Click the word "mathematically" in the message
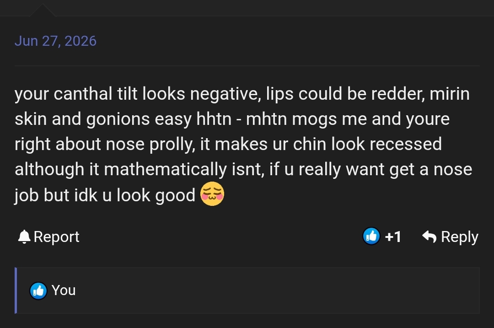This screenshot has width=494, height=328. (x=165, y=170)
